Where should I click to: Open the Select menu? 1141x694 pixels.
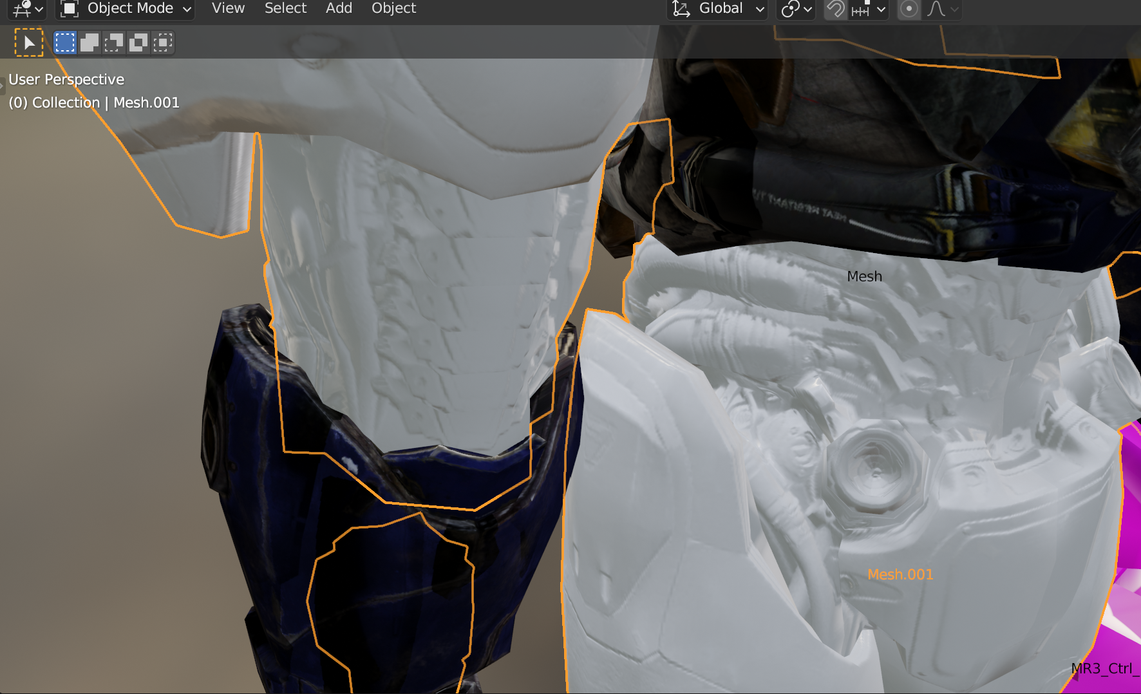[x=285, y=8]
